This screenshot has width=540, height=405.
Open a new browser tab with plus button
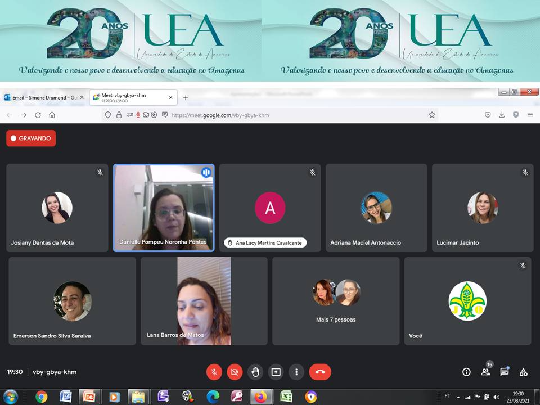pos(185,97)
